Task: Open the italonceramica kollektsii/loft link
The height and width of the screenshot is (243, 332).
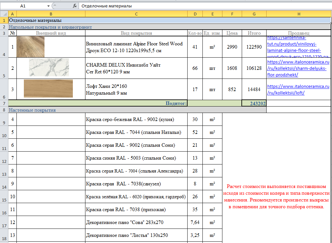Action: pyautogui.click(x=298, y=89)
